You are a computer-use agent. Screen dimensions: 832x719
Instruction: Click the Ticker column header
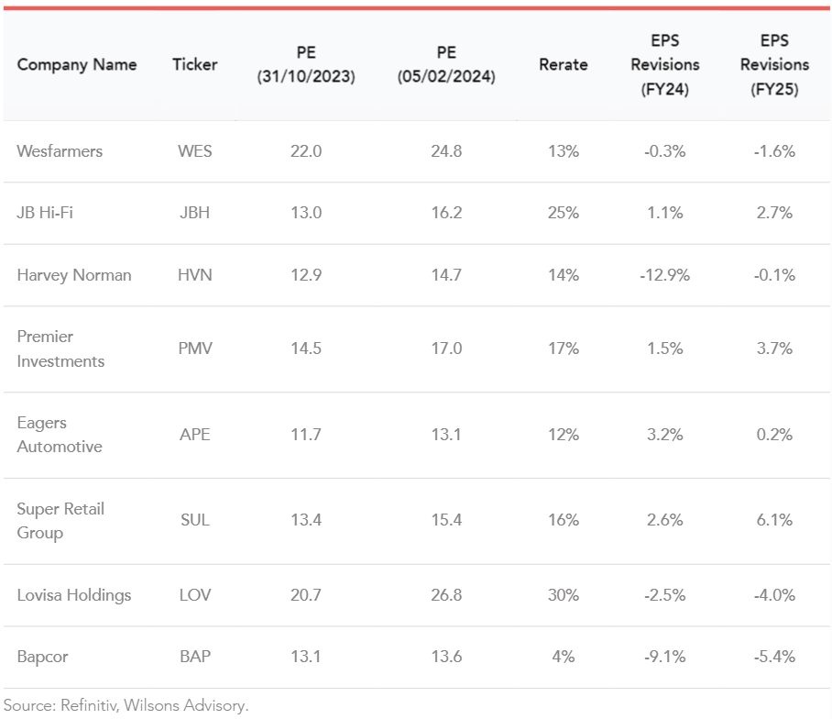195,64
